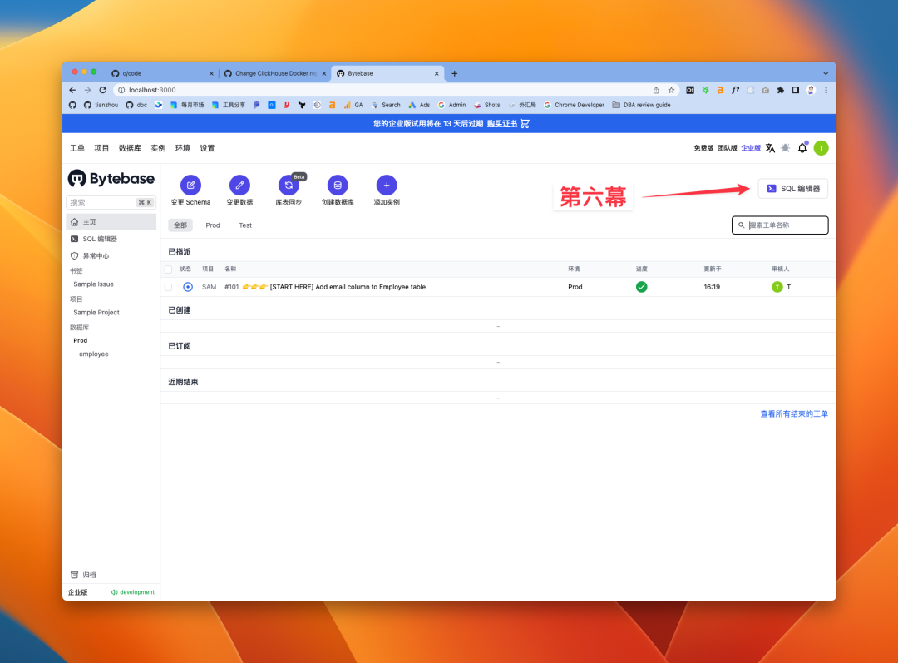The image size is (898, 663).
Task: Toggle the debug bug icon in header
Action: 786,148
